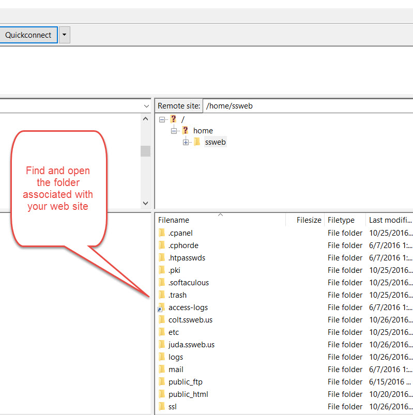Open the local site path dropdown
Screen dimensions: 413x415
point(146,106)
